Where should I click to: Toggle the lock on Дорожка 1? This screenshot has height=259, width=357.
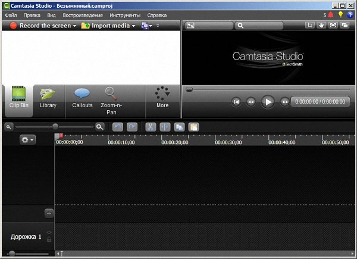pos(49,239)
